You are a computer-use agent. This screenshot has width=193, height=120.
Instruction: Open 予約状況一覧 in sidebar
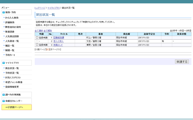[12, 73]
